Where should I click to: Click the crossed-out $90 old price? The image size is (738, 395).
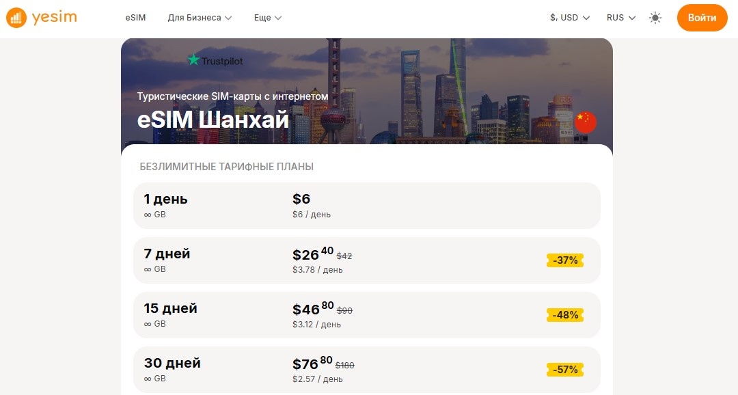click(x=344, y=311)
